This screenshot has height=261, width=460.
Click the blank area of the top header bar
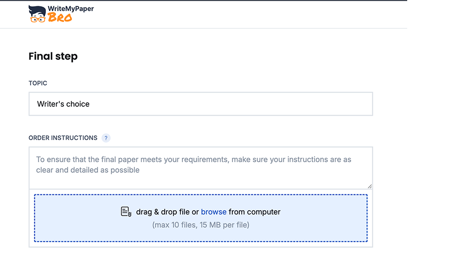point(238,14)
